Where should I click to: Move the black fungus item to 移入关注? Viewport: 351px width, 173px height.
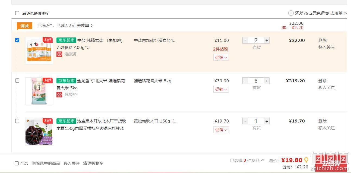click(327, 128)
